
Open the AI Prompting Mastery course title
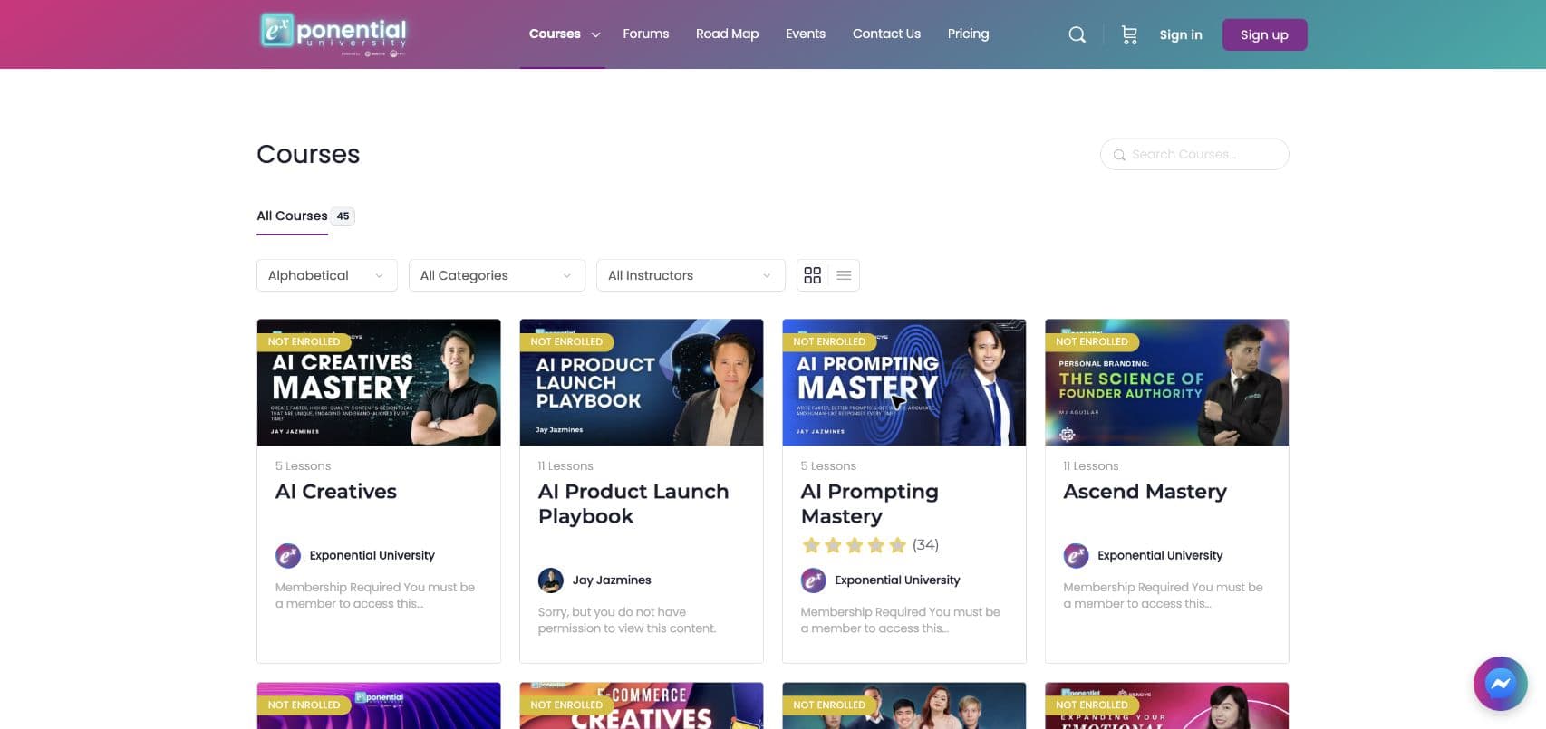(x=870, y=504)
